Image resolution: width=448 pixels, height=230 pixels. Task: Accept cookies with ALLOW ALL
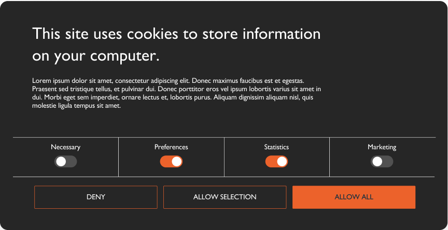click(x=354, y=197)
